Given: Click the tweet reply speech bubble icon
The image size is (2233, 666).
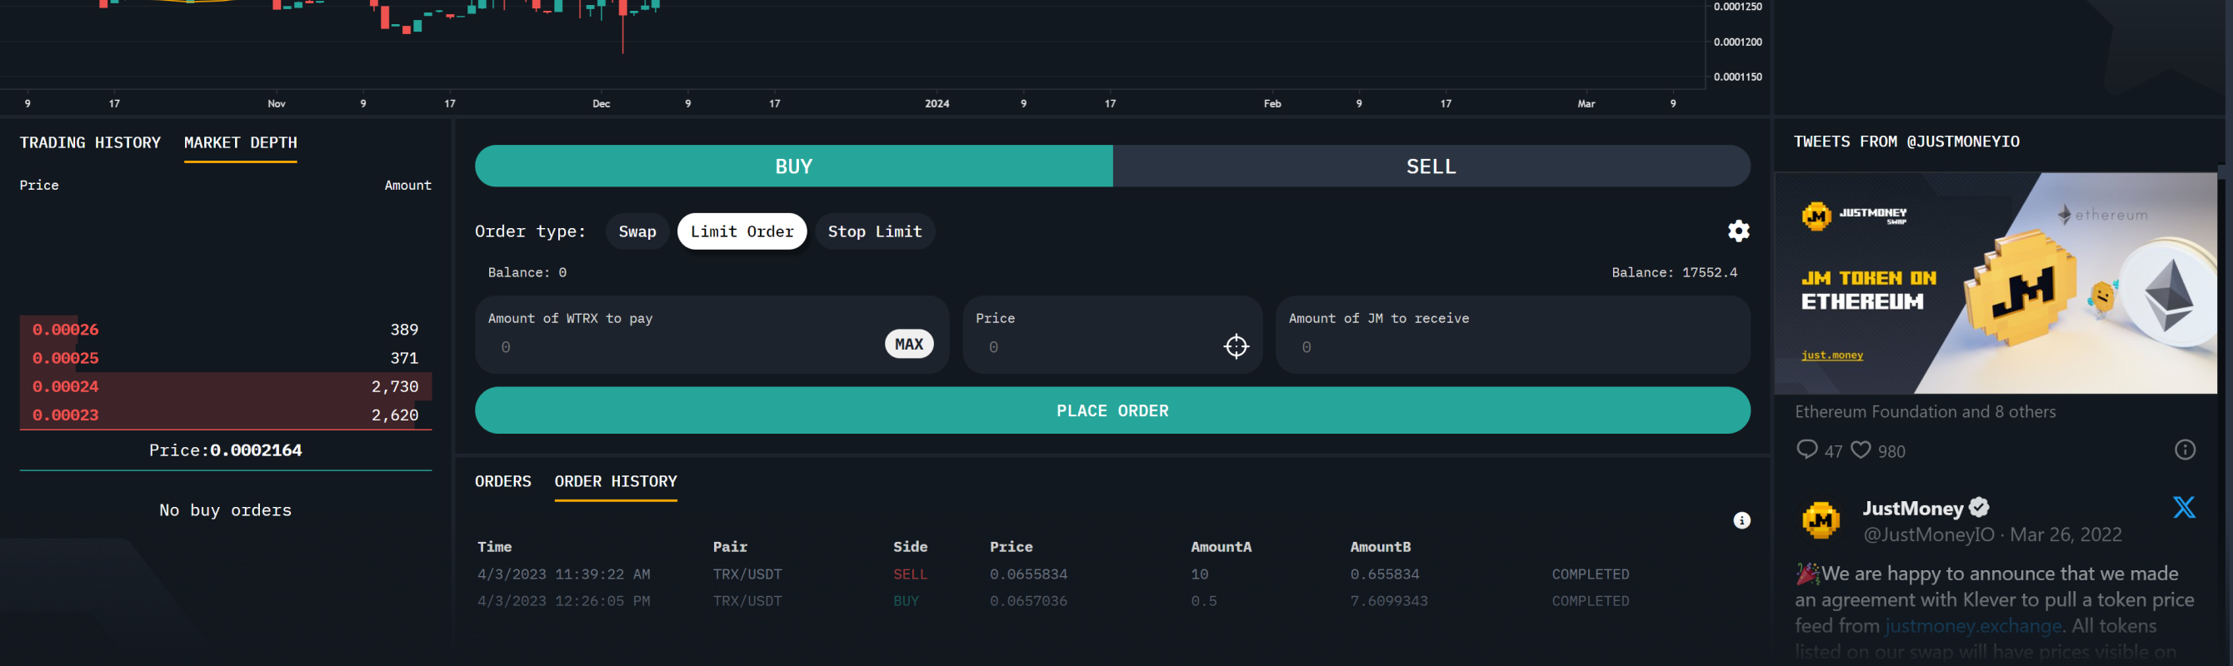Looking at the screenshot, I should tap(1806, 450).
